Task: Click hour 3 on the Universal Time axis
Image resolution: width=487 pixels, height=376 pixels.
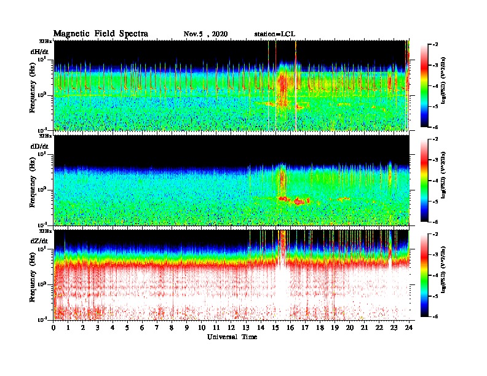Action: click(98, 327)
